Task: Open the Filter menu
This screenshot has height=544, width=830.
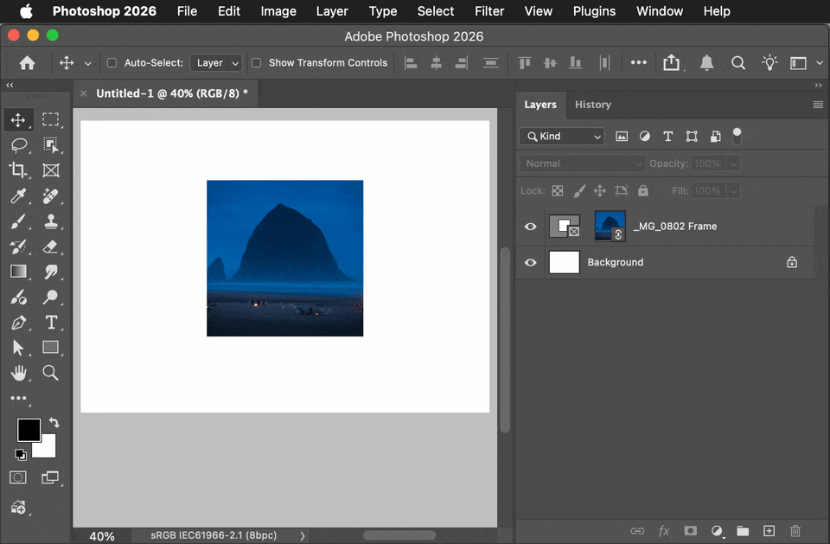Action: 488,11
